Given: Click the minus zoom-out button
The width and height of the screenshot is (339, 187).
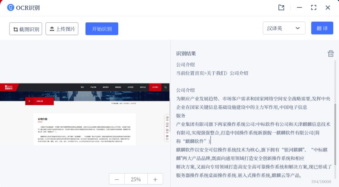Looking at the screenshot, I should [117, 179].
